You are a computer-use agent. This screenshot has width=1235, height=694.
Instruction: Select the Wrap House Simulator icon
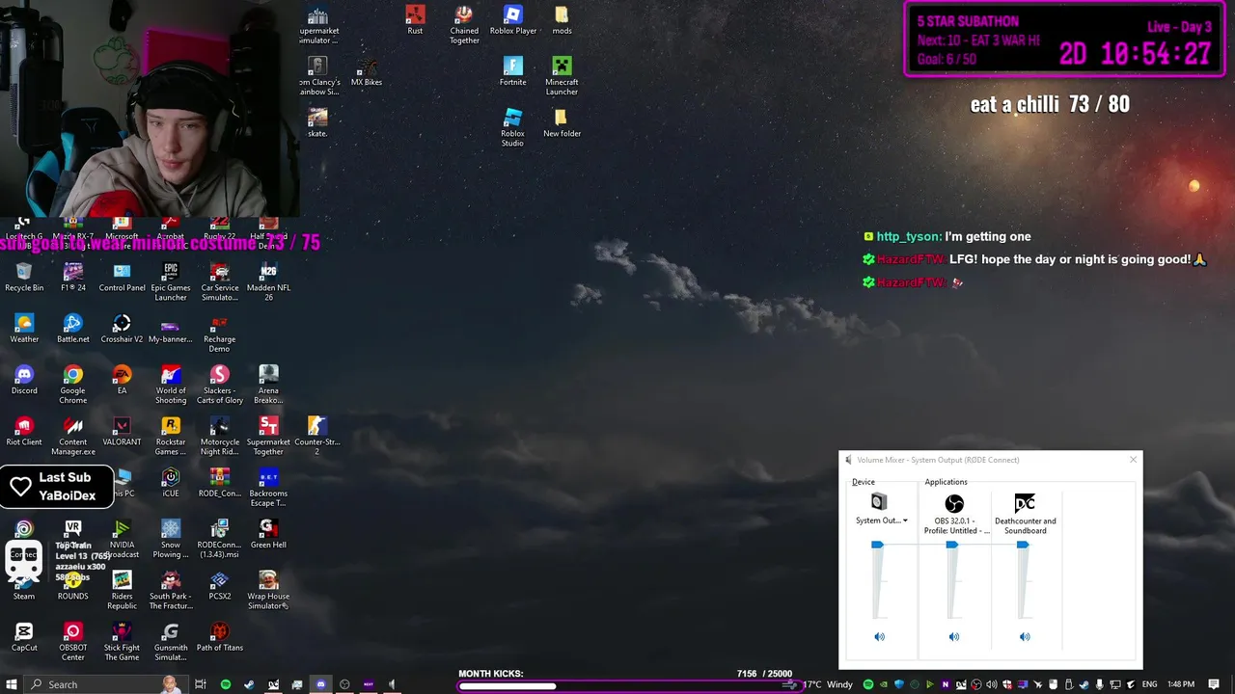[x=268, y=589]
